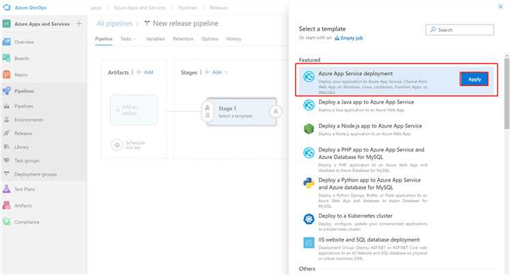Select the Pipelines rocket icon in sidebar
This screenshot has height=275, width=510.
point(7,91)
